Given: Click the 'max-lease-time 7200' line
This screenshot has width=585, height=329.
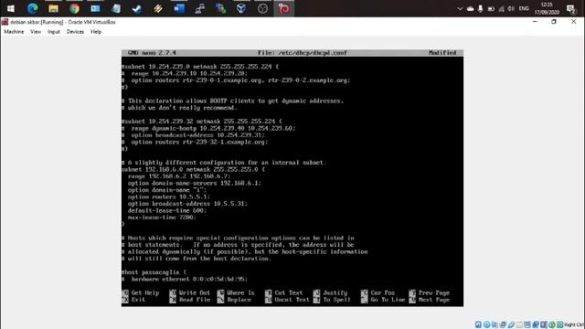Looking at the screenshot, I should coord(162,218).
